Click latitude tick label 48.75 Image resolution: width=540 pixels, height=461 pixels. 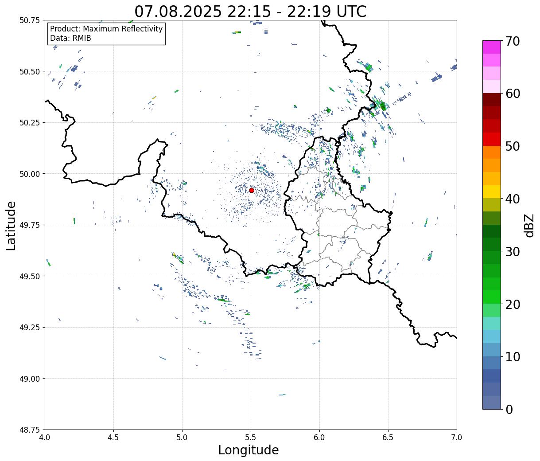tap(30, 430)
